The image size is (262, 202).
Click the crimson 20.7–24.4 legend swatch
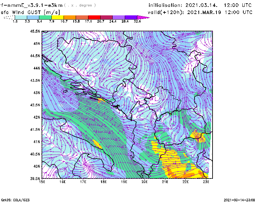[107, 17]
